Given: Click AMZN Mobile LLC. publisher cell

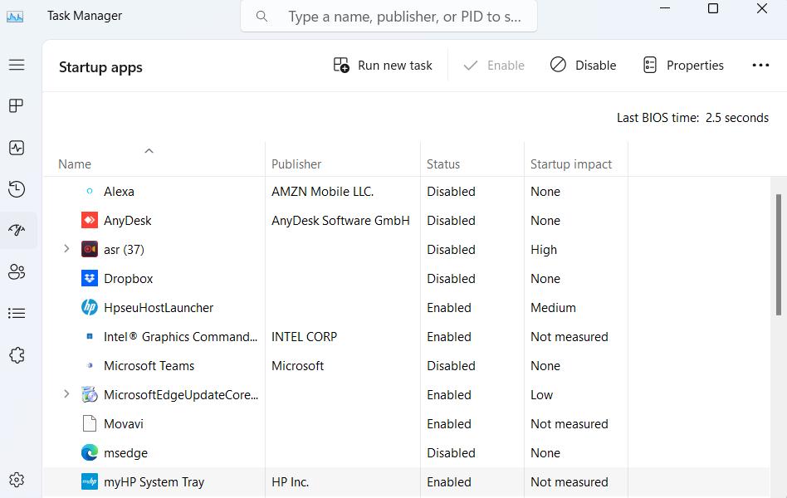Looking at the screenshot, I should coord(322,192).
